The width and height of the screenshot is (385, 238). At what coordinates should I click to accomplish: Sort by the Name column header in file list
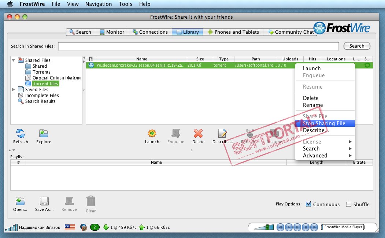(142, 59)
